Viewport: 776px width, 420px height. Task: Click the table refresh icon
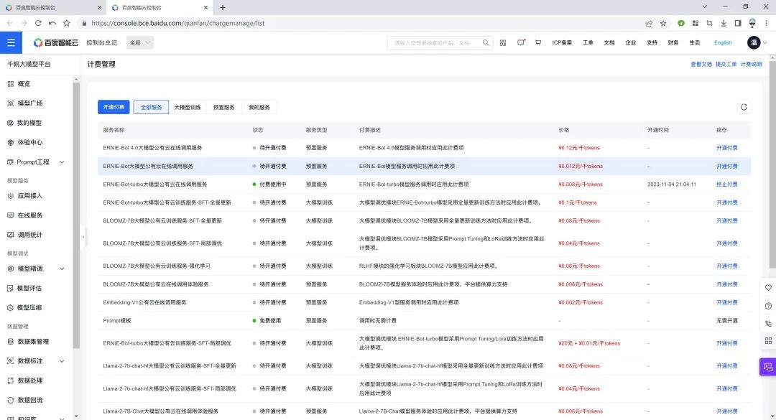[x=744, y=107]
